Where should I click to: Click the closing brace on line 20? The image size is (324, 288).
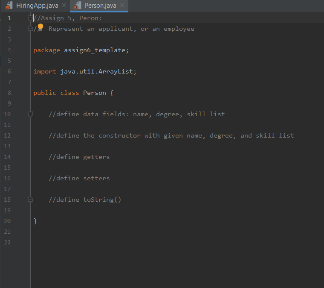(35, 221)
